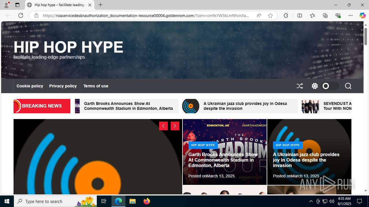Go to next slide arrow
Screen dimensions: 369x207
(175, 126)
